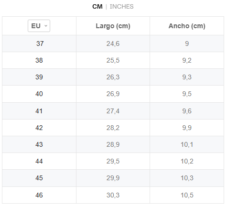This screenshot has height=207, width=227.
Task: Click the 9,9 width value
Action: pos(187,128)
